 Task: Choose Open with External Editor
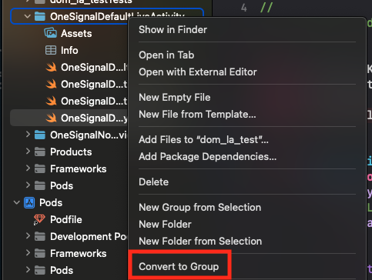click(198, 72)
